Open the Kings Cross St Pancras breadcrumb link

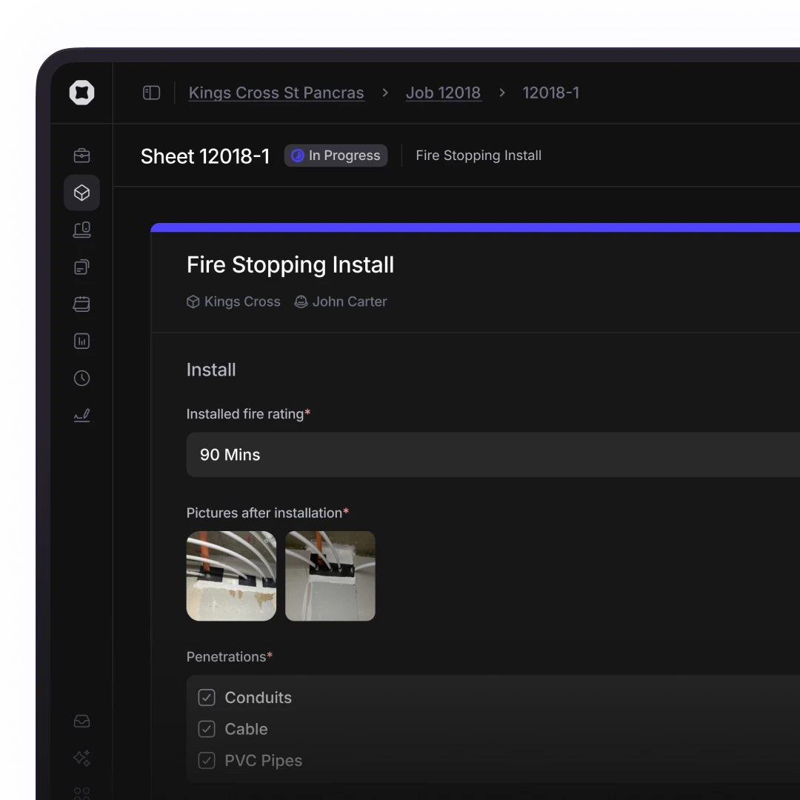click(276, 93)
